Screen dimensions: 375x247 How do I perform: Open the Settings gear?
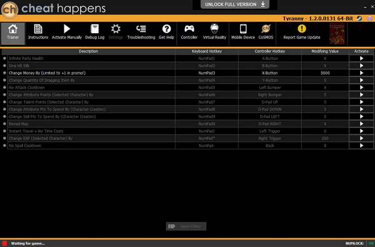point(116,32)
